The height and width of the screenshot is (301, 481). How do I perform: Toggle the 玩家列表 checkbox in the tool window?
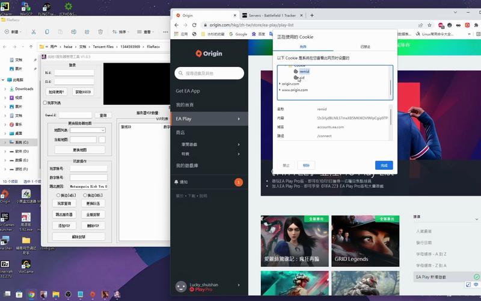pos(45,102)
